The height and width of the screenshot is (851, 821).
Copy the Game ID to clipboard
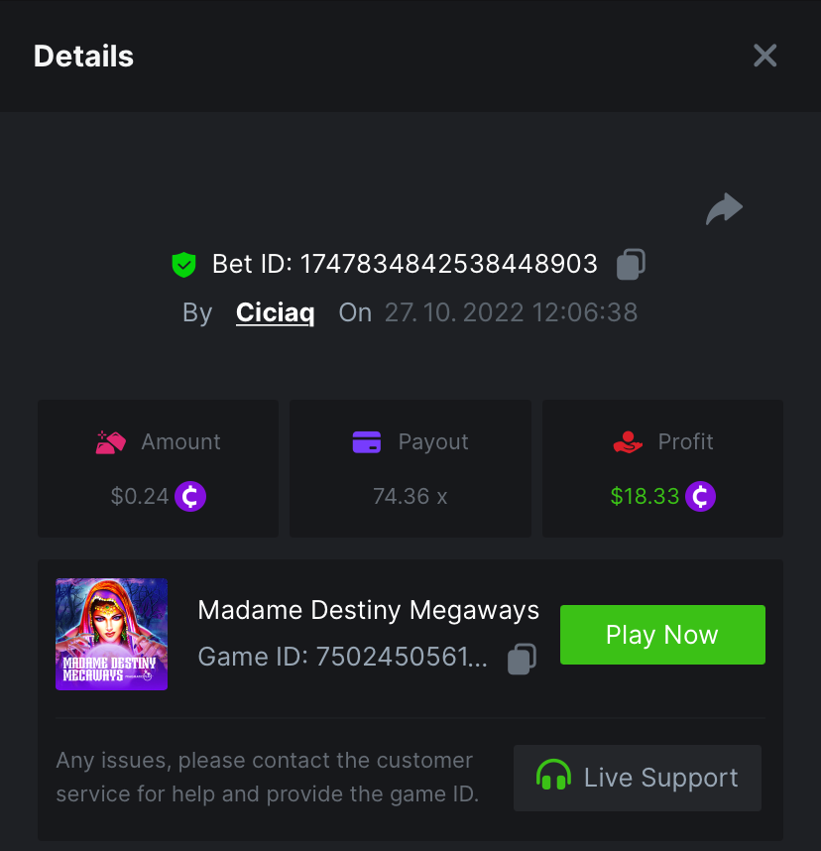click(x=522, y=659)
